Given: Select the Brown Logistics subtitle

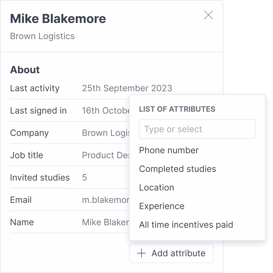Looking at the screenshot, I should coord(43,36).
